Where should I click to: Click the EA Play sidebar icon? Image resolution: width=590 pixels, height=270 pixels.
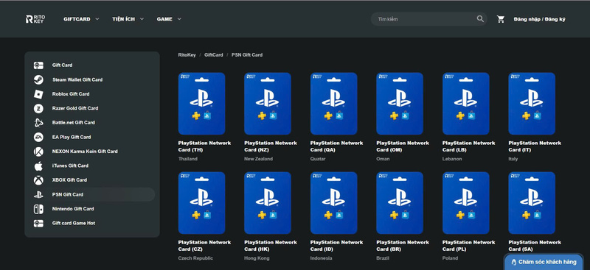click(x=38, y=137)
